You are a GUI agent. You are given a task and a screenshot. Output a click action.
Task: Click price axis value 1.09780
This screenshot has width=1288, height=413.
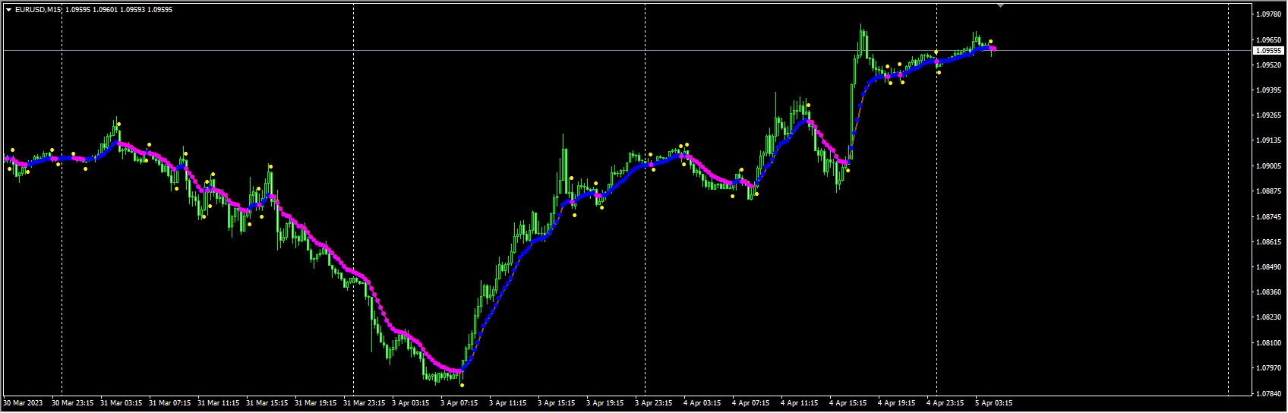pos(1268,14)
